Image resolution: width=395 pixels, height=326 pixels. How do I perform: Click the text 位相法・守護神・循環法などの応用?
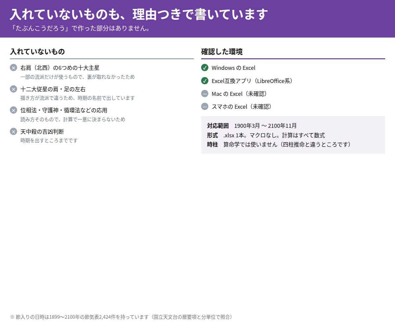click(x=64, y=110)
